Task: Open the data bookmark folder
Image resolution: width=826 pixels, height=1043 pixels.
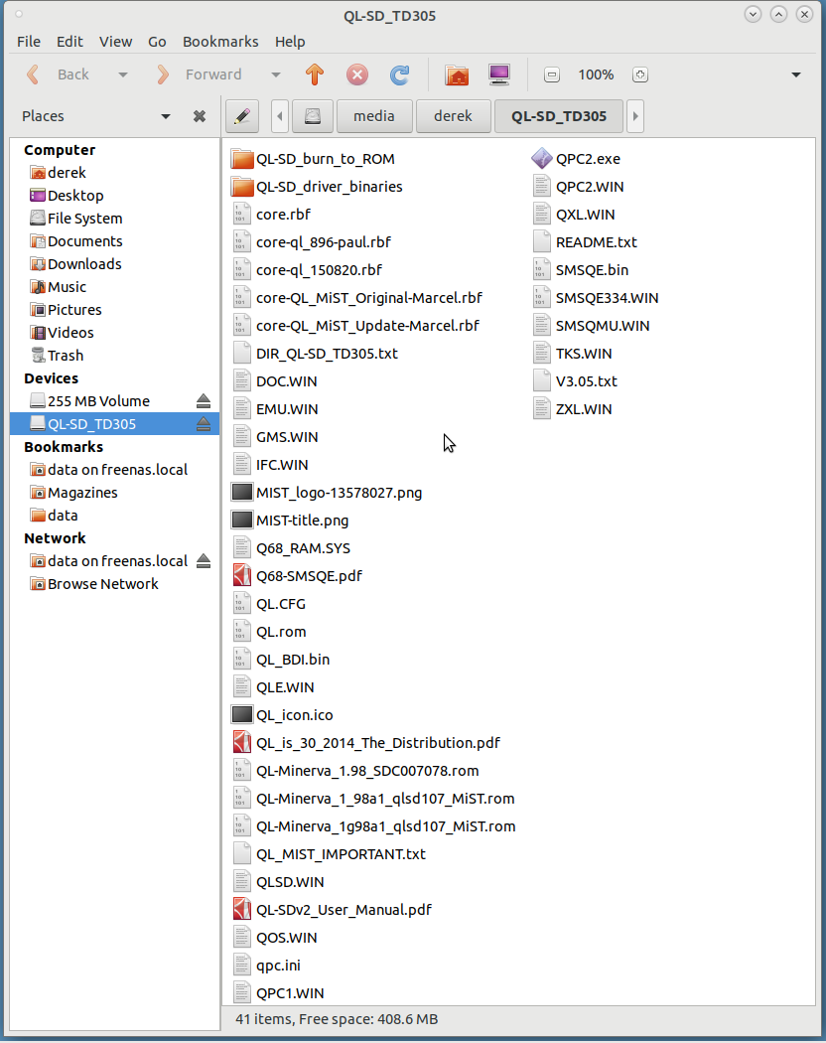Action: click(x=54, y=516)
